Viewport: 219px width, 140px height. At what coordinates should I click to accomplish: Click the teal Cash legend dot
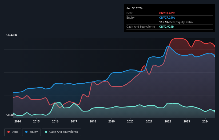[x=46, y=132]
